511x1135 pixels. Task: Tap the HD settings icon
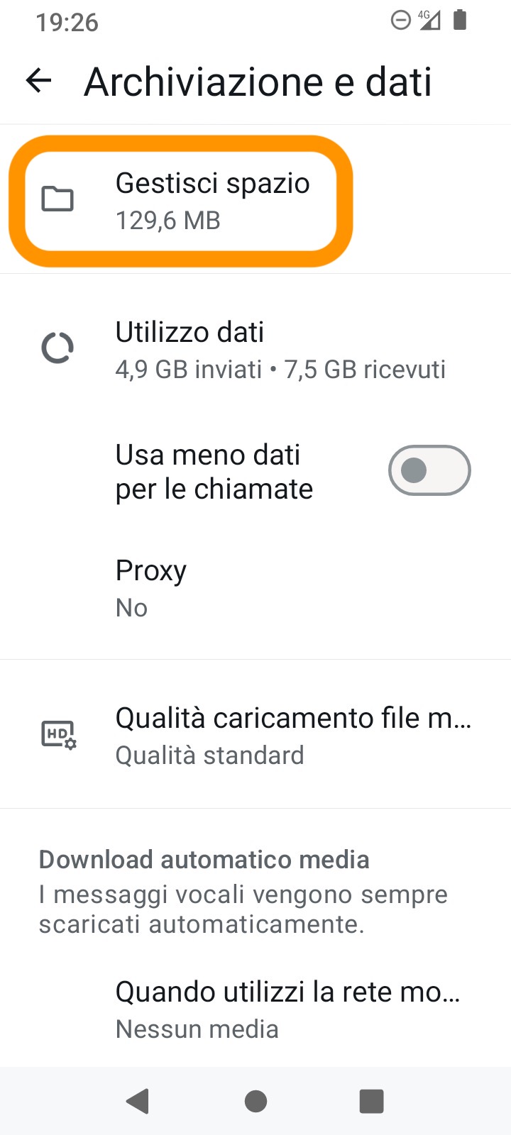[59, 735]
